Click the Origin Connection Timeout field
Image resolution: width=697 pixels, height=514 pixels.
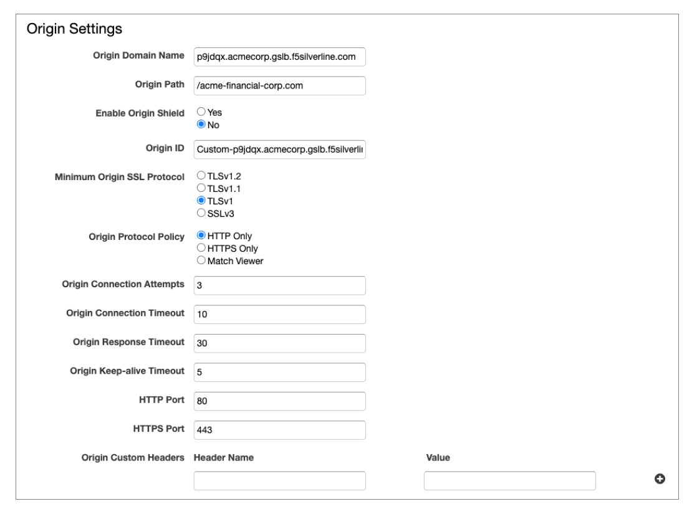coord(279,314)
